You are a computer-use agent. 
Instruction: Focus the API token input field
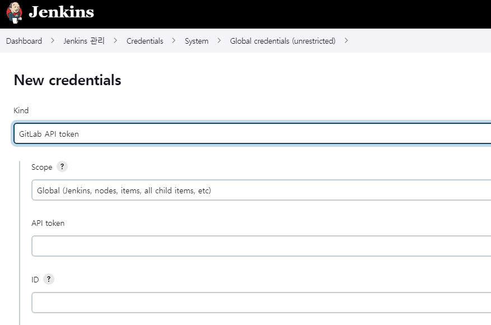261,246
